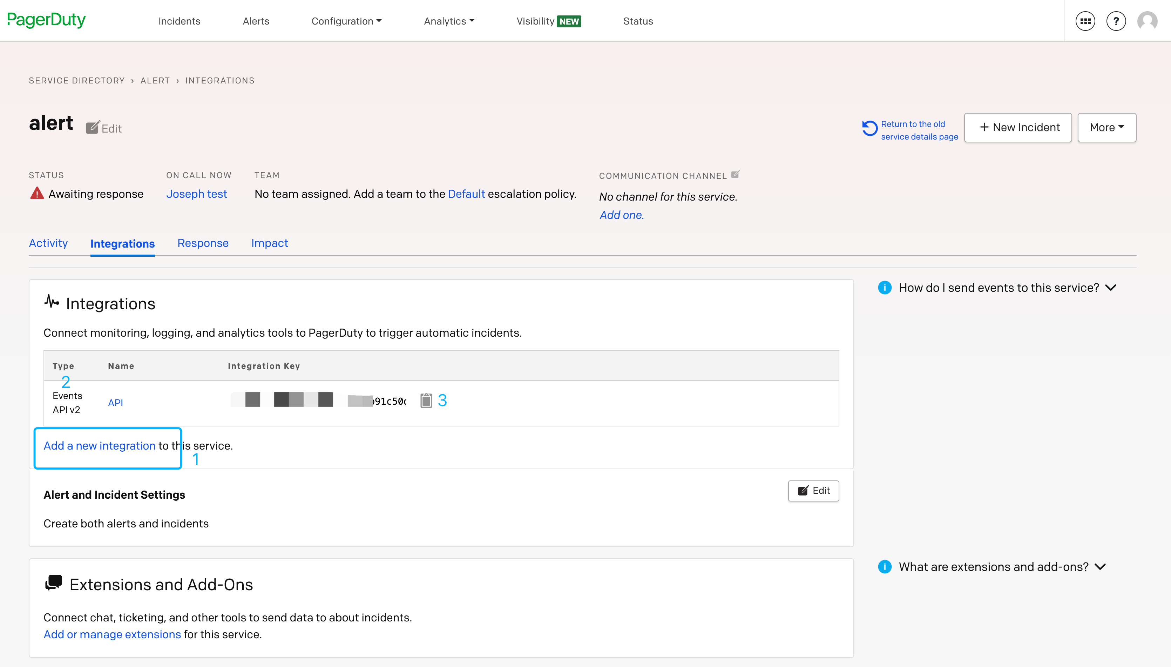Click the edit pencil beside the service name

[x=93, y=127]
